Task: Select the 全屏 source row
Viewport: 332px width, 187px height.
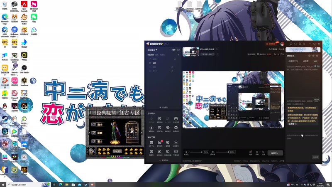Action: [164, 63]
